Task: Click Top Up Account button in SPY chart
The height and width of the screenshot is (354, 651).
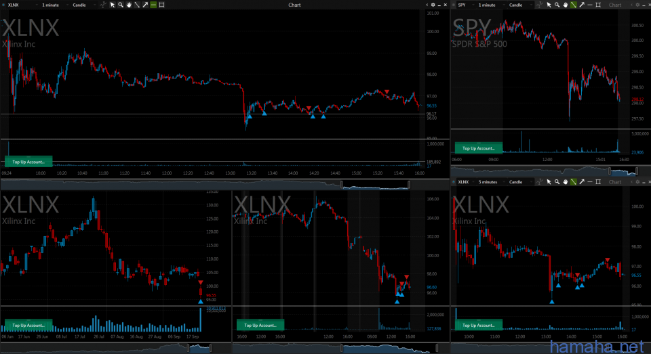Action: pos(478,148)
